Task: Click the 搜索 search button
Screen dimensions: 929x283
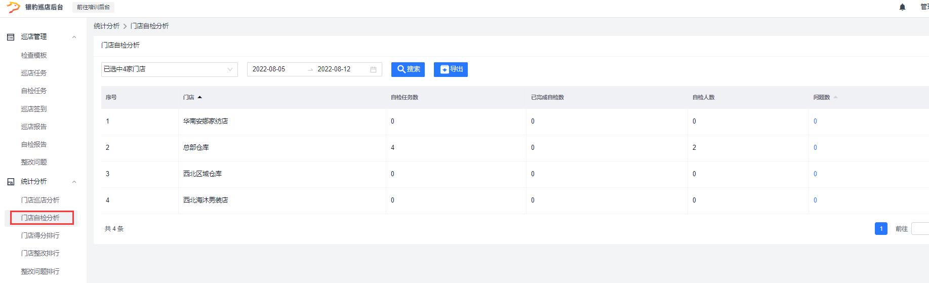Action: (x=408, y=69)
